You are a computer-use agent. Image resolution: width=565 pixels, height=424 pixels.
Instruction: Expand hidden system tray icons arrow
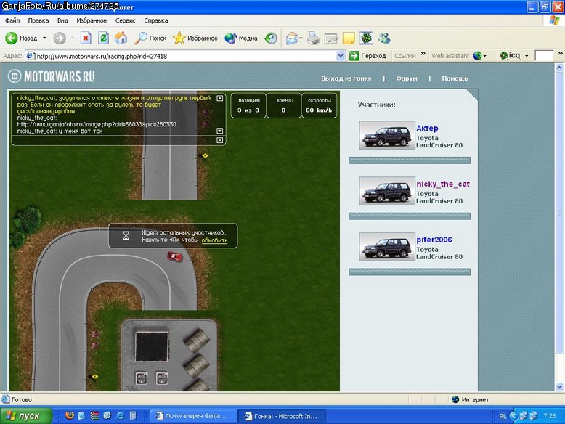point(513,416)
